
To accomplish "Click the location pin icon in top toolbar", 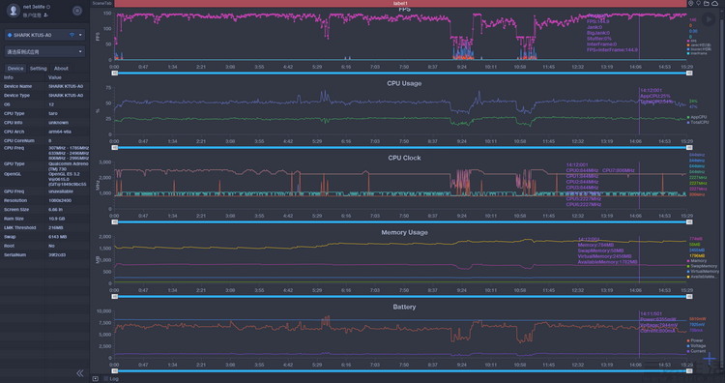I will (x=691, y=3).
